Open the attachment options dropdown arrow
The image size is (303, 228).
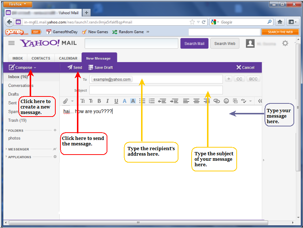pos(72,101)
